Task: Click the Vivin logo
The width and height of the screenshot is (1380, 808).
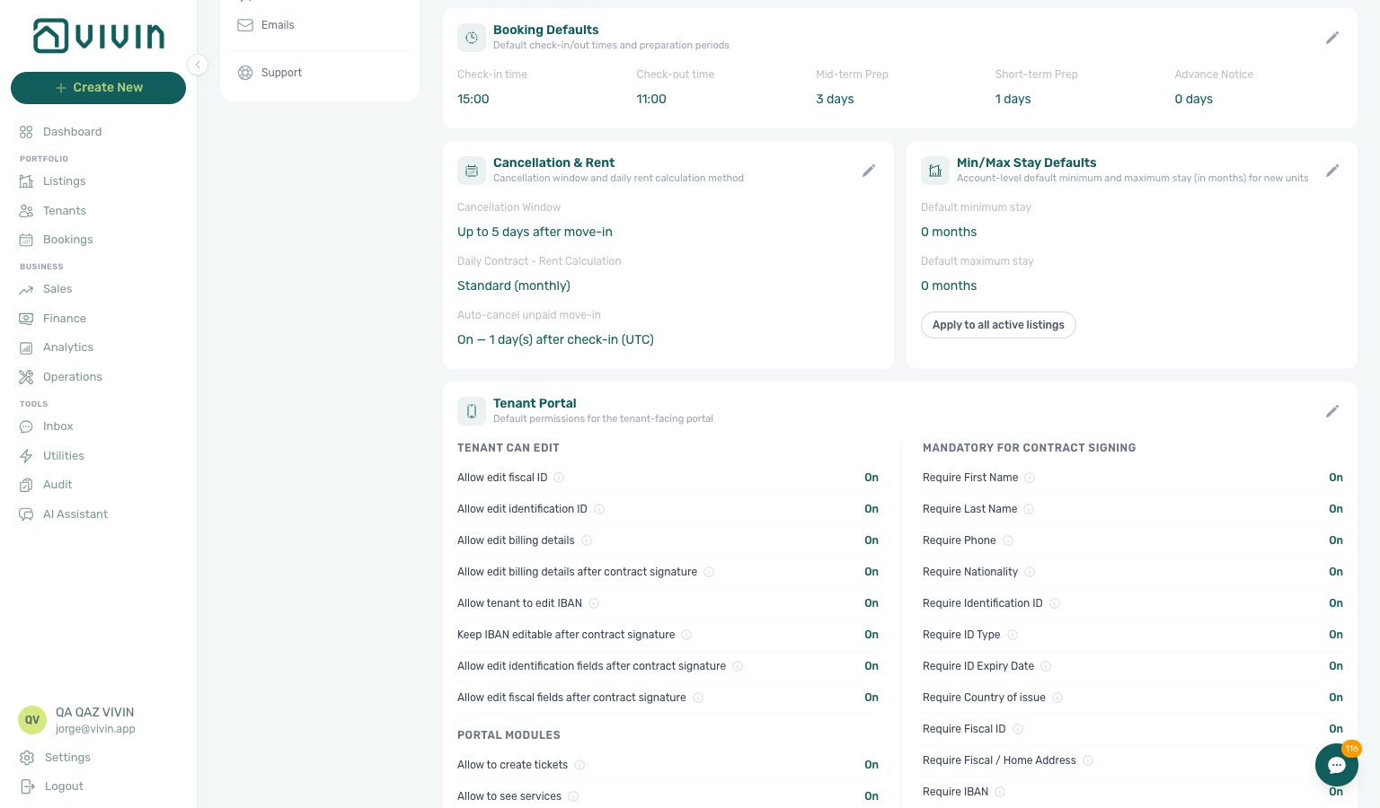Action: coord(99,36)
